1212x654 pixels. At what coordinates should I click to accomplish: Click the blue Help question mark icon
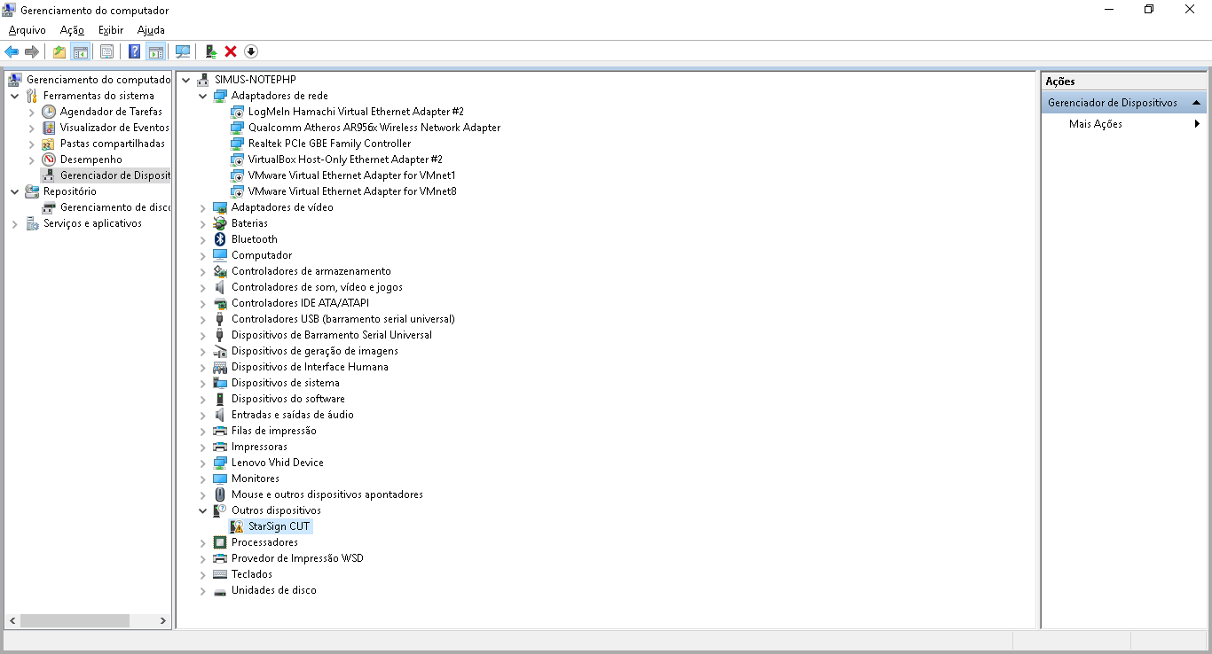134,51
